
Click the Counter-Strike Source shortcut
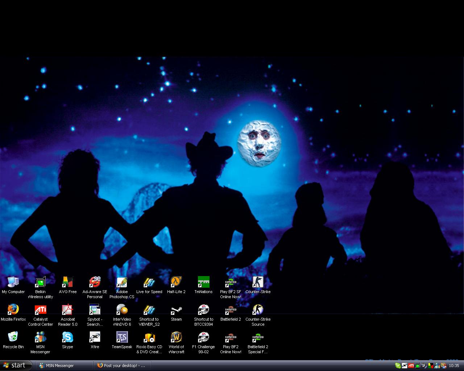[x=258, y=315]
